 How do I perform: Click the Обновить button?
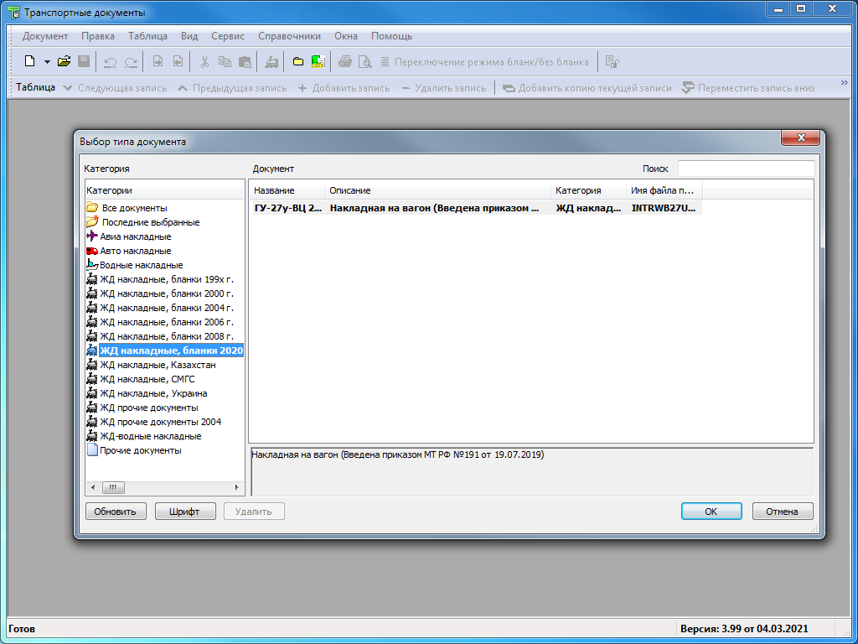[116, 512]
